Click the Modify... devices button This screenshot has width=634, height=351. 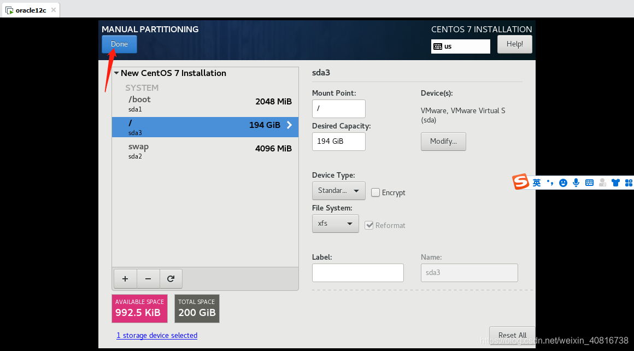click(x=443, y=142)
